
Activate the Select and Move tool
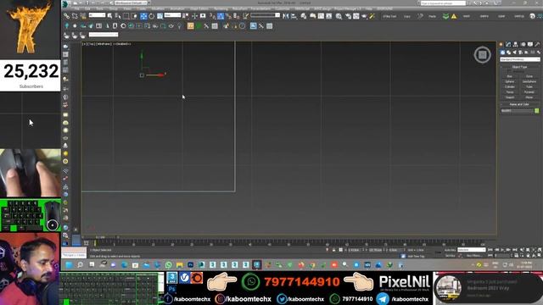click(x=143, y=16)
